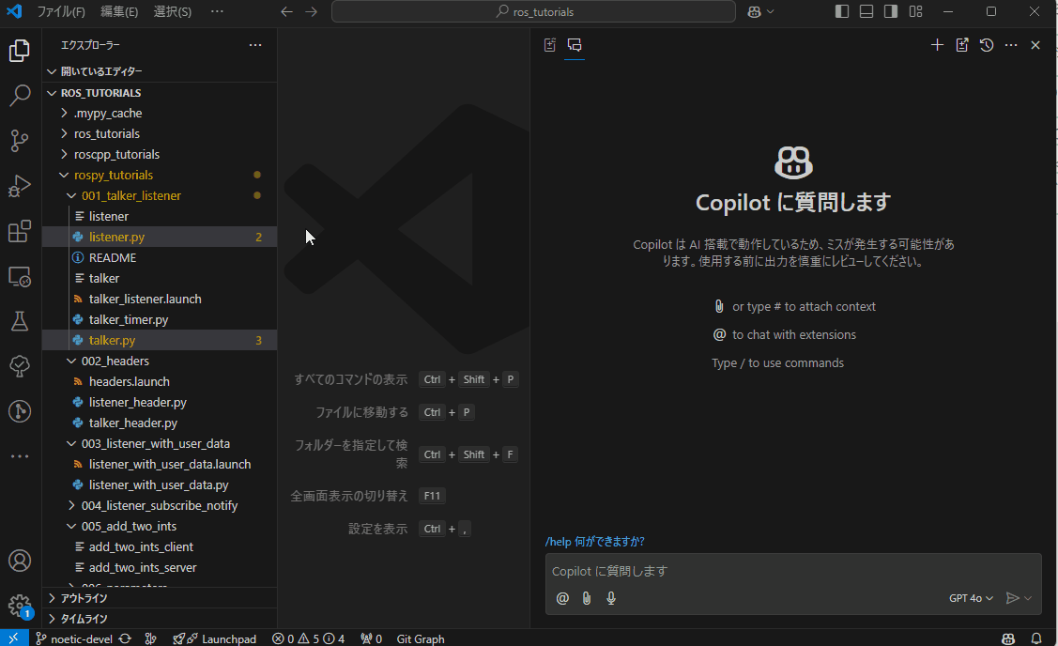Expand the .mypy_cache folder

(160, 114)
